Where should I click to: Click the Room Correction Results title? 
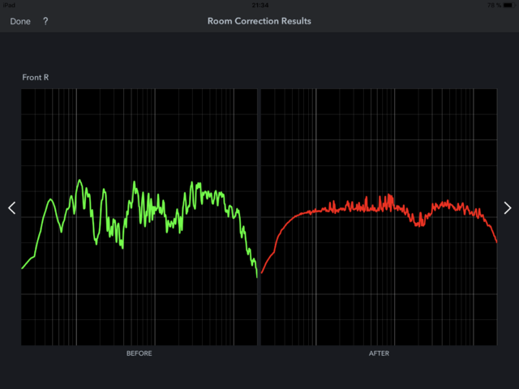259,21
